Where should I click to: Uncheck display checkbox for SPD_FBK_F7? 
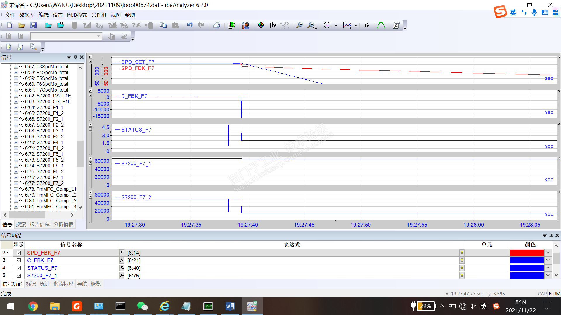pos(19,253)
